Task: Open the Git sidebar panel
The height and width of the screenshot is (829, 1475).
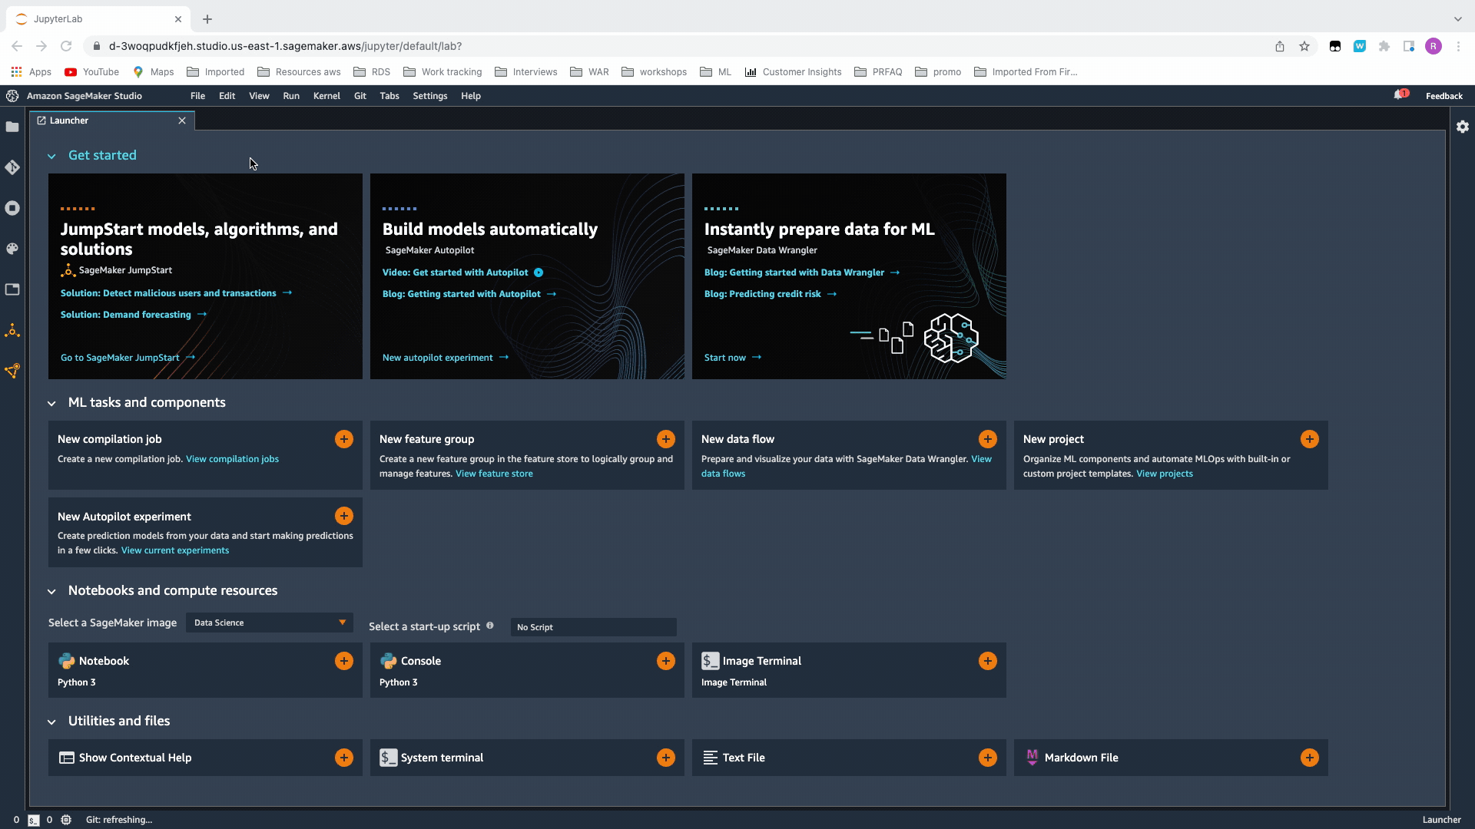Action: (x=12, y=167)
